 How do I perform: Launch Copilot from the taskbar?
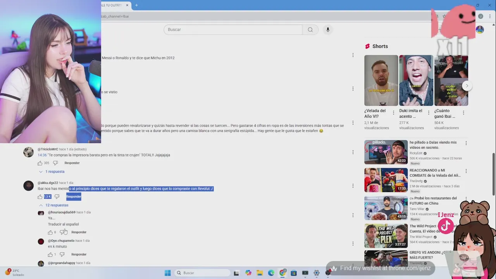pos(248,273)
